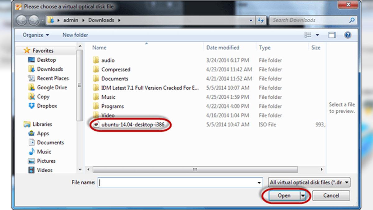Click Downloads in the breadcrumb path
This screenshot has height=210, width=373.
coord(101,20)
